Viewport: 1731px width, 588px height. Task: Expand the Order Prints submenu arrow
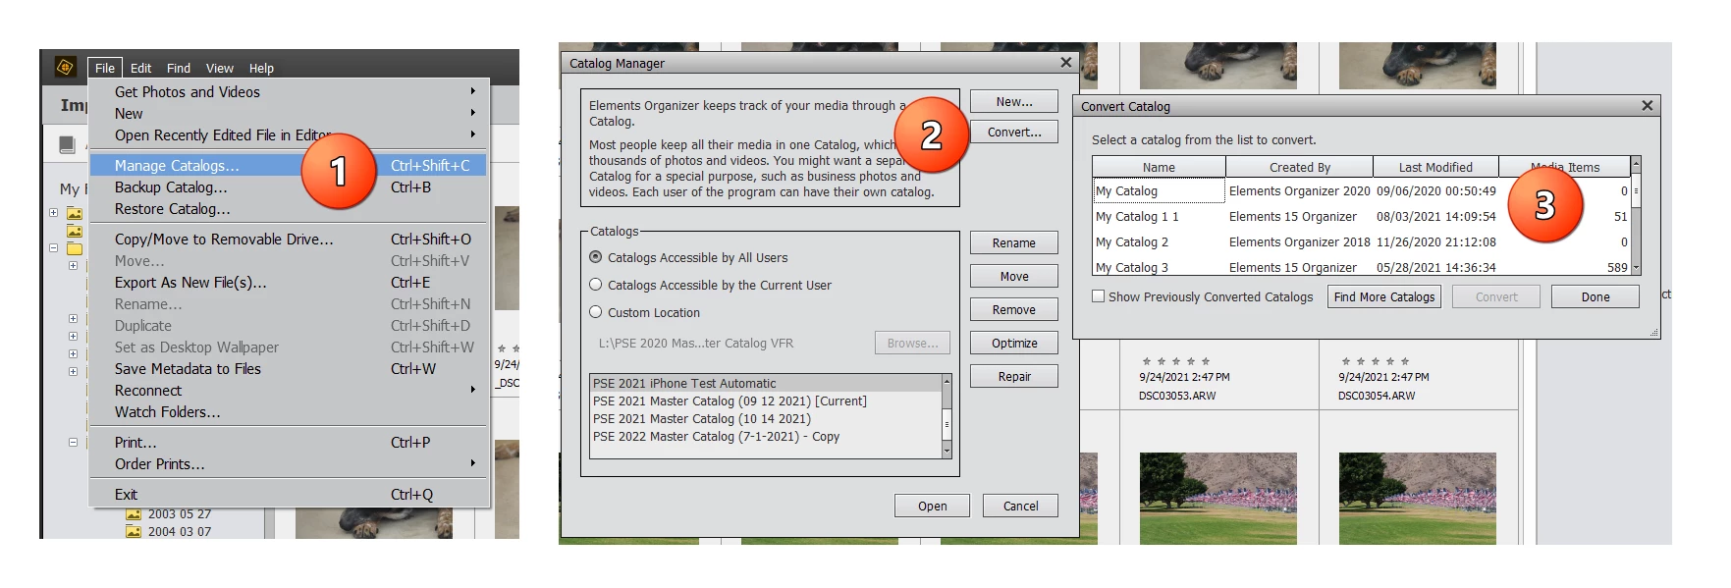pos(472,463)
